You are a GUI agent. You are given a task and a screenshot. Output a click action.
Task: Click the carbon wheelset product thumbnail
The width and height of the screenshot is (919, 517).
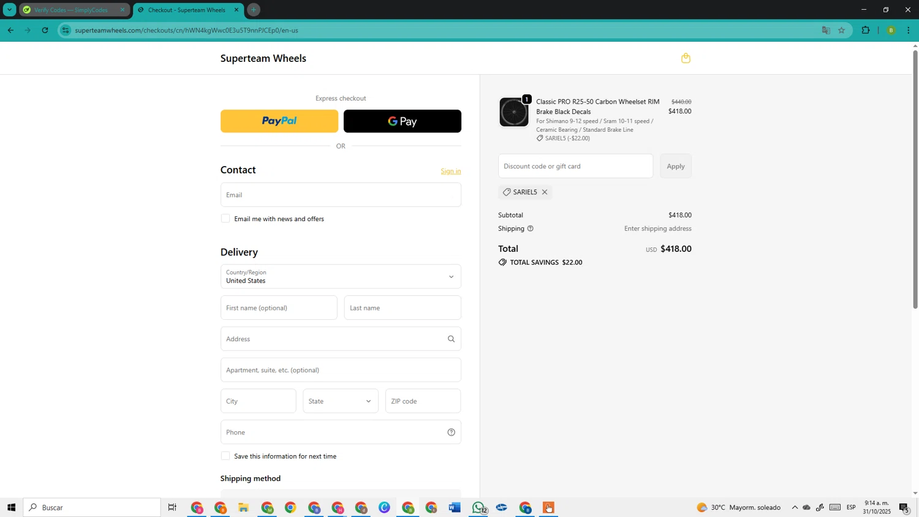click(514, 113)
